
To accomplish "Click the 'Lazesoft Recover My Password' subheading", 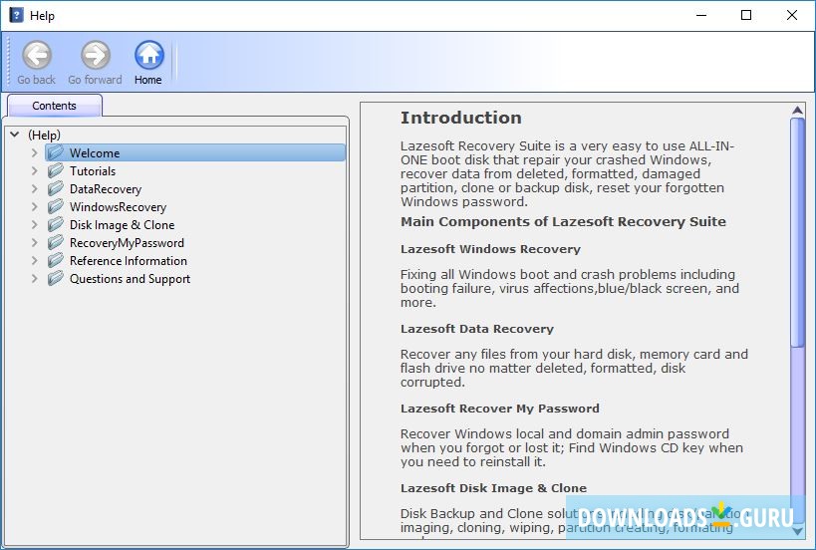I will [499, 409].
